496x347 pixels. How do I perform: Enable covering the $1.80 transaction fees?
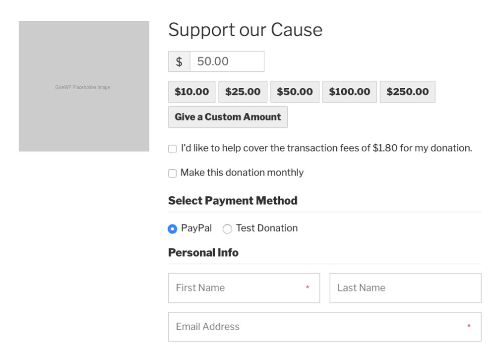(173, 149)
